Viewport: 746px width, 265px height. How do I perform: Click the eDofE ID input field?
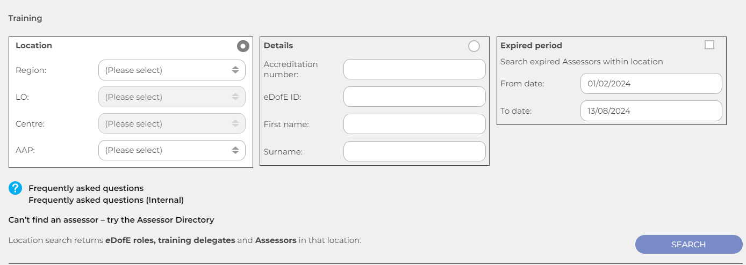coord(414,97)
